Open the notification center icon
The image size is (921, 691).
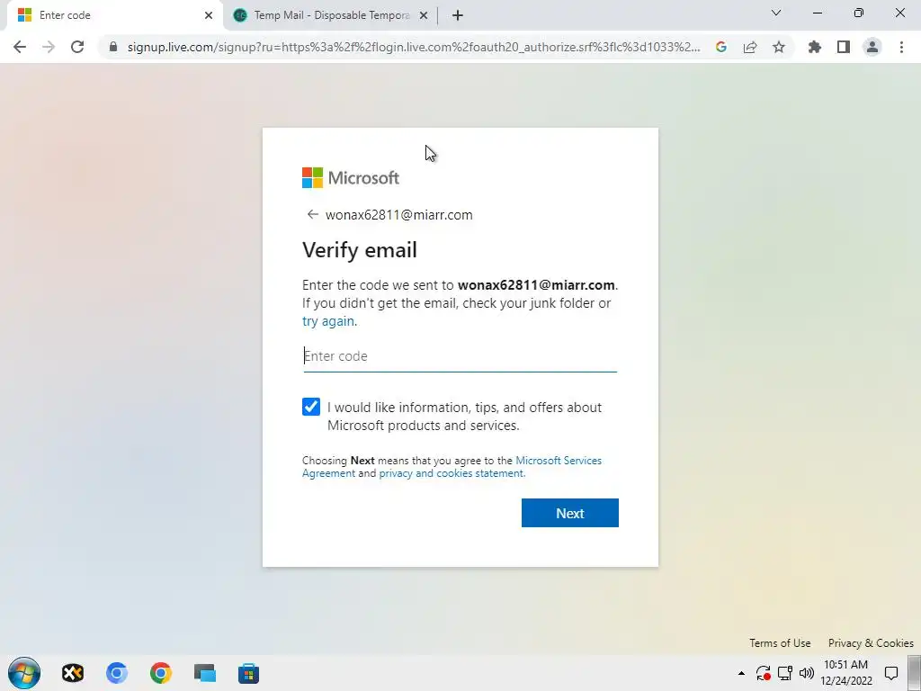[891, 673]
